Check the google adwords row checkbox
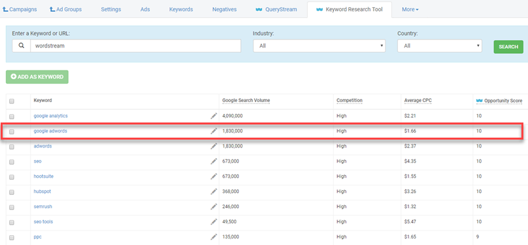The height and width of the screenshot is (245, 528). point(12,132)
